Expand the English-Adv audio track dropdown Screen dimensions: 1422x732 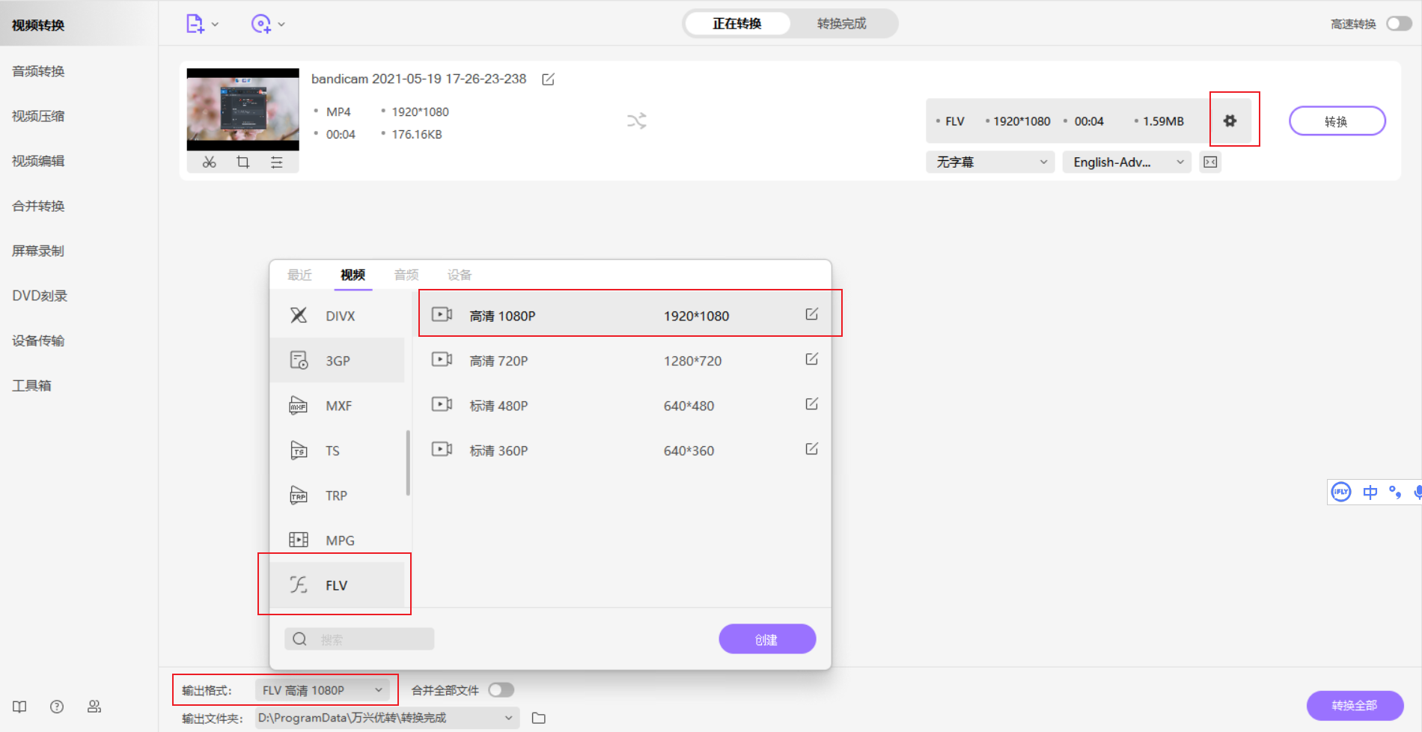pyautogui.click(x=1126, y=162)
